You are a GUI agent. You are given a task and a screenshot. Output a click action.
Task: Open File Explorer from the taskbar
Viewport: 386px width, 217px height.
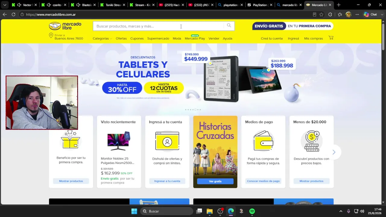pyautogui.click(x=209, y=211)
